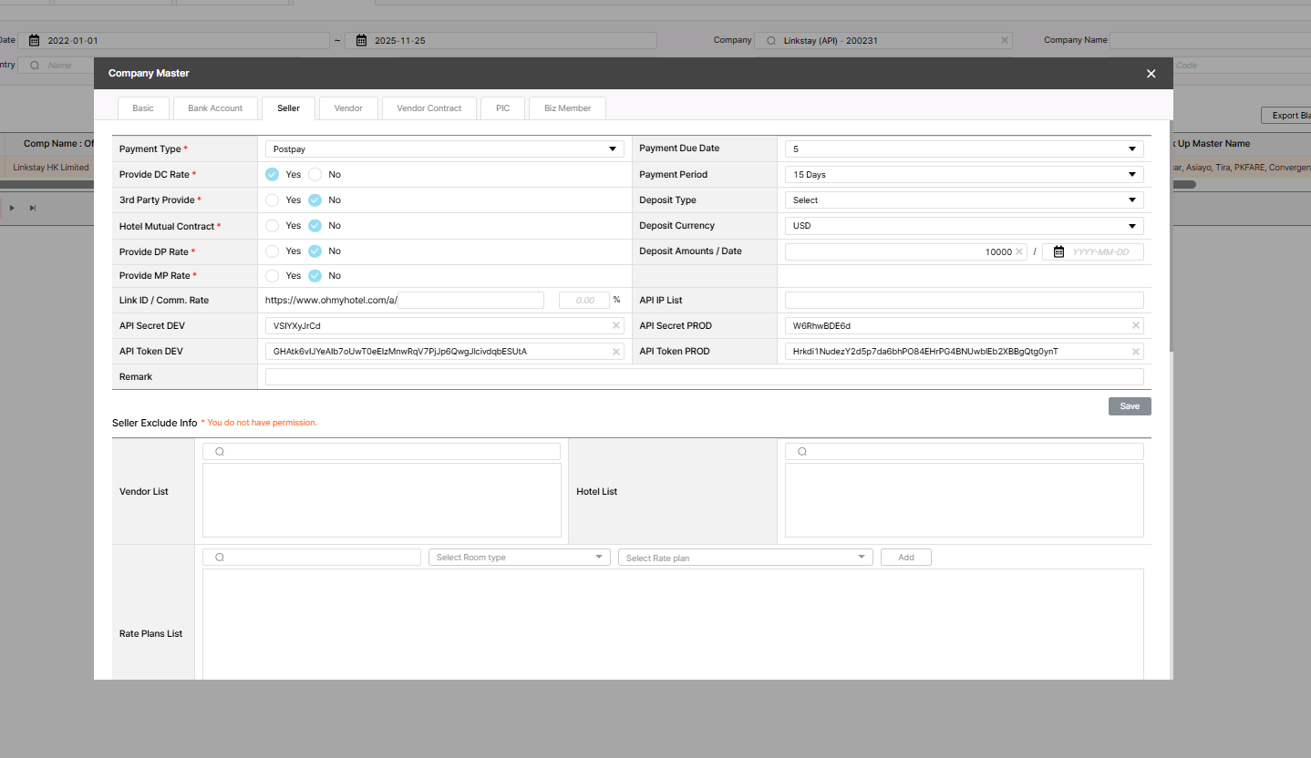Select Yes for 3rd Party Provide

[273, 200]
